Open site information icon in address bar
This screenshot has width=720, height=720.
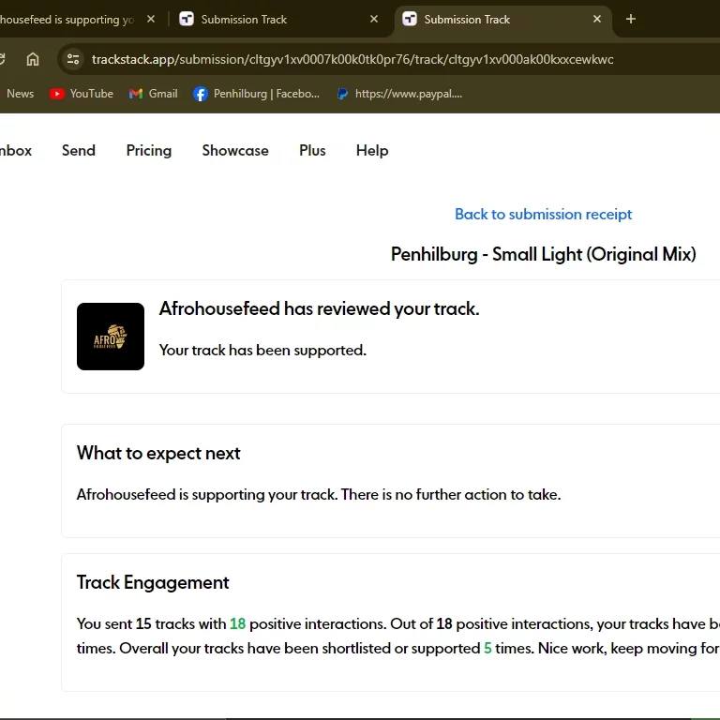pyautogui.click(x=73, y=59)
